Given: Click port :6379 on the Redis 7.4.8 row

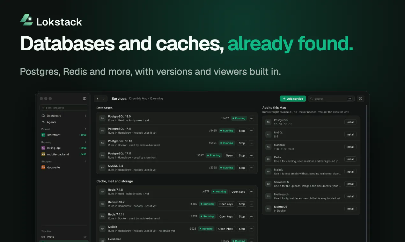Looking at the screenshot, I should coord(206,192).
